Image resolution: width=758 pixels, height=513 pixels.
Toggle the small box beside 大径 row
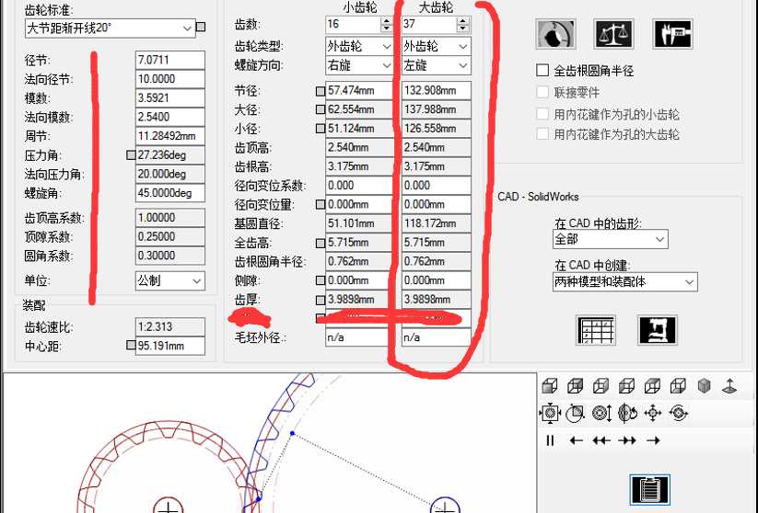(320, 109)
